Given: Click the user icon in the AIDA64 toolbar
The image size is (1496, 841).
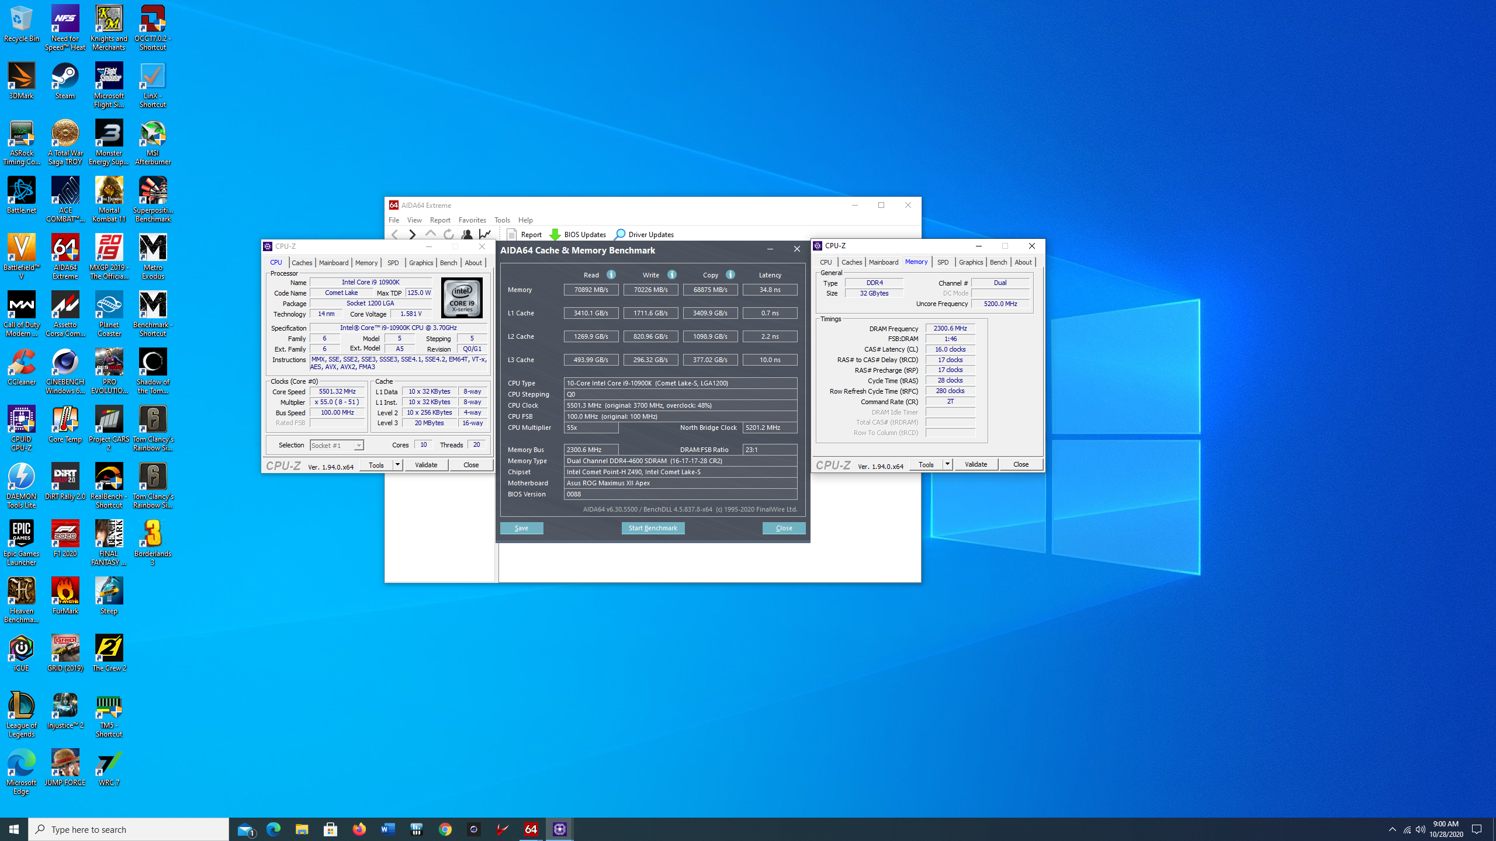Looking at the screenshot, I should 467,234.
